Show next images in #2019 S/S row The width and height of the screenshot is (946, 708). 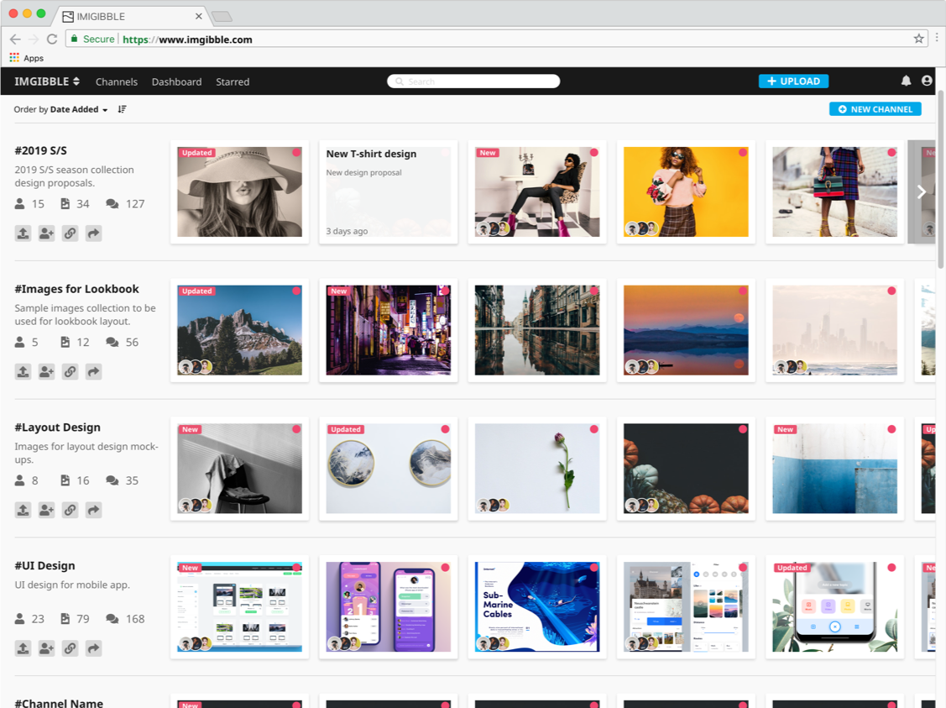[x=922, y=192]
